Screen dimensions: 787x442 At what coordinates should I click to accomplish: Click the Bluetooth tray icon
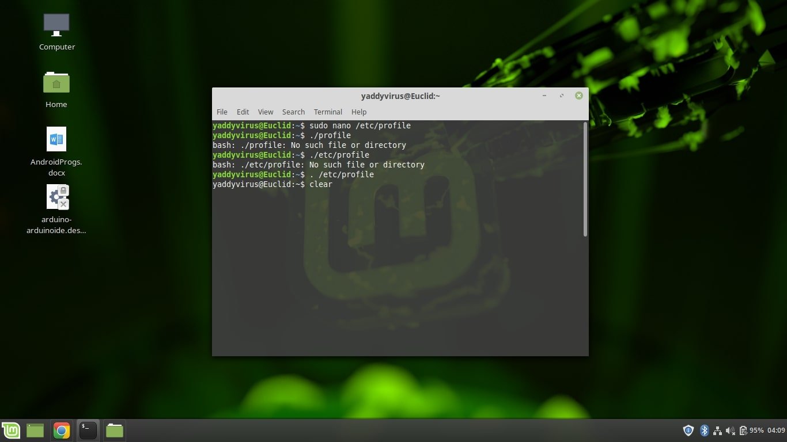(x=703, y=430)
